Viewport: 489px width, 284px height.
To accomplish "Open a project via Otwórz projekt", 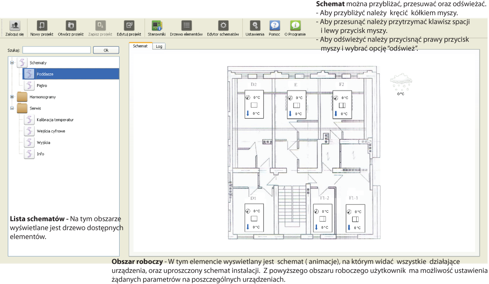I will point(71,25).
